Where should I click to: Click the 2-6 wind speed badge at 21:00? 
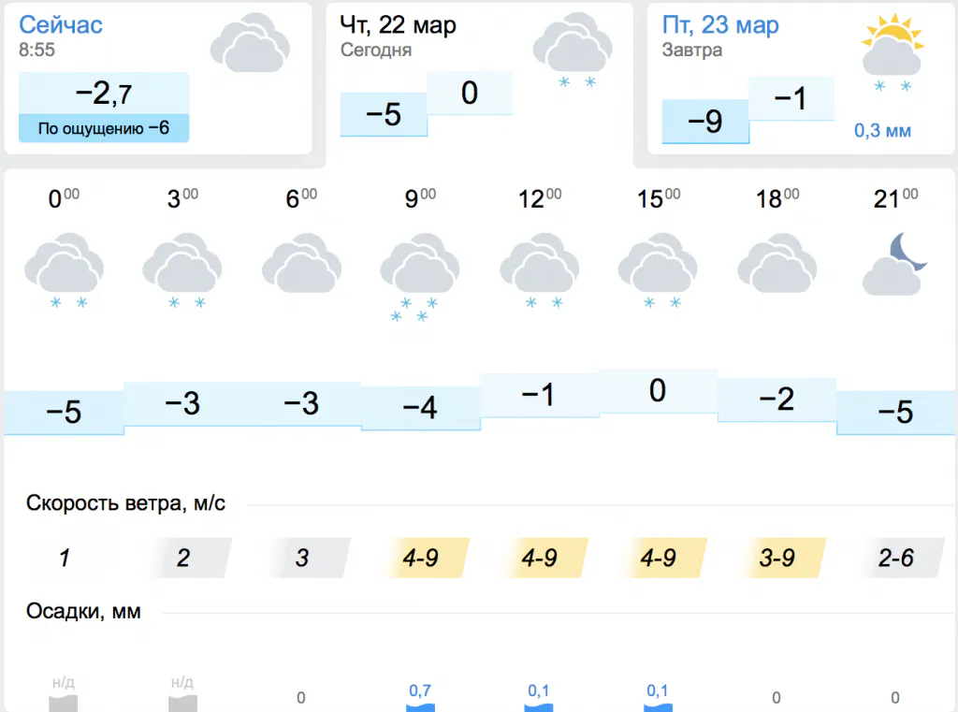pos(895,559)
